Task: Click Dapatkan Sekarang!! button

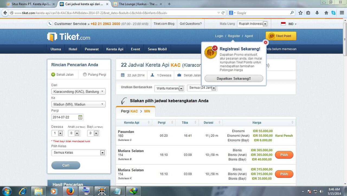Action: click(x=234, y=78)
